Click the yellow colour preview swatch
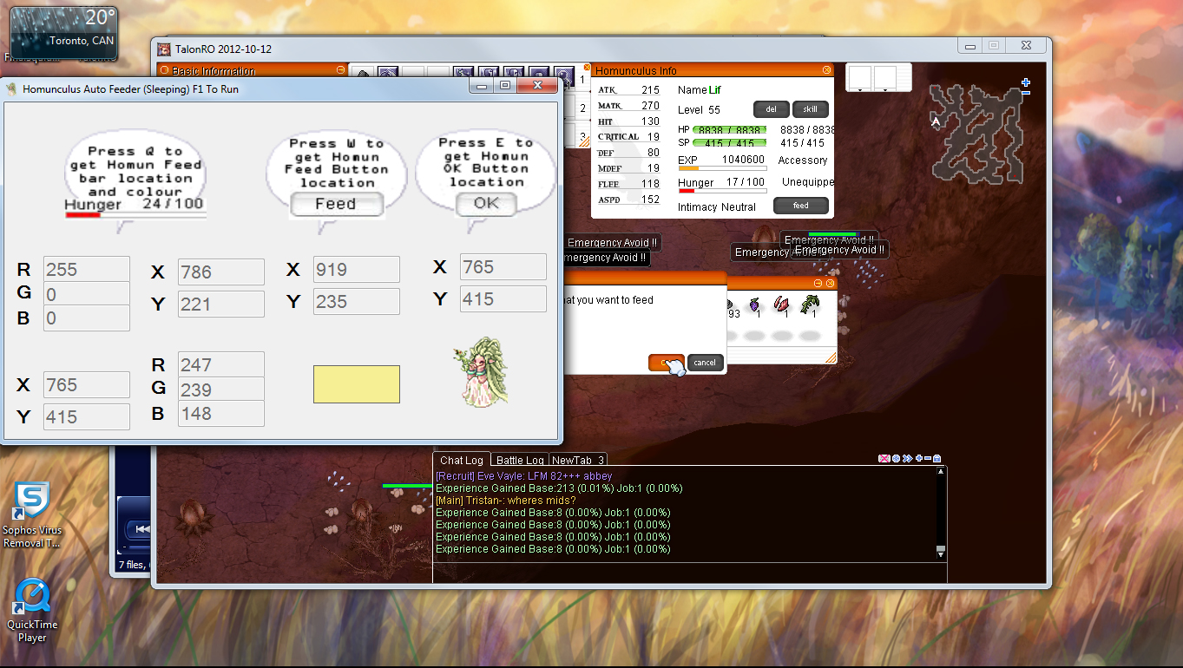 click(x=357, y=384)
